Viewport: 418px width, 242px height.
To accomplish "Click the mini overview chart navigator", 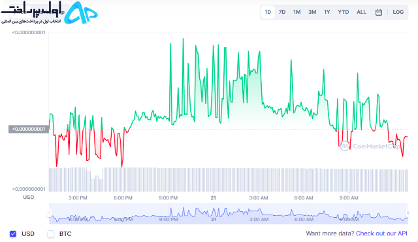I will coord(228,213).
